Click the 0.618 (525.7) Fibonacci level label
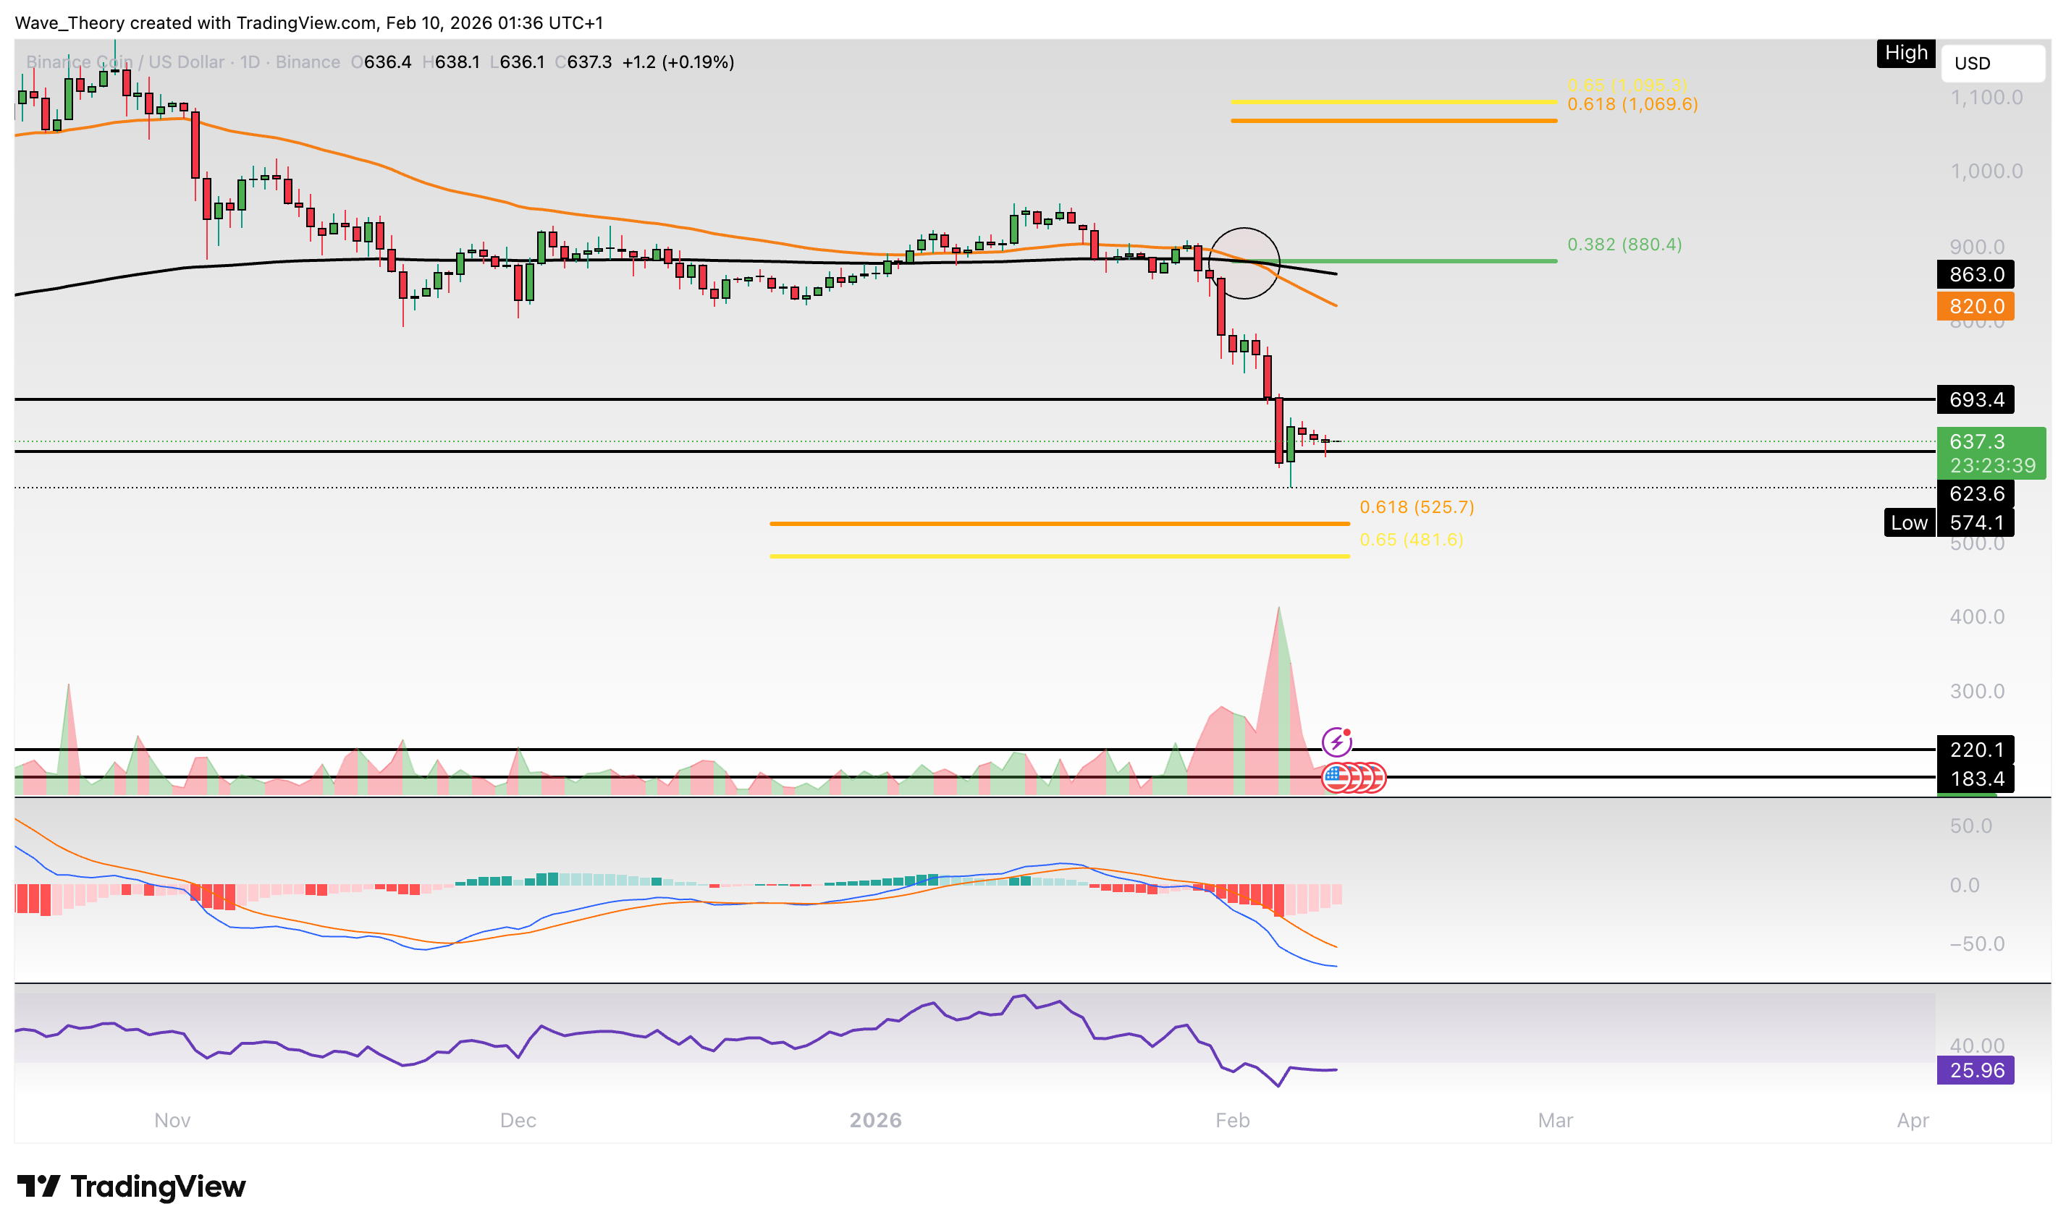Viewport: 2066px width, 1230px height. click(1416, 507)
